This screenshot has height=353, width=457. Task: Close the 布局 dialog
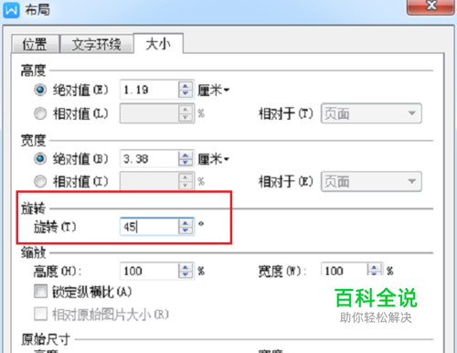pyautogui.click(x=430, y=6)
